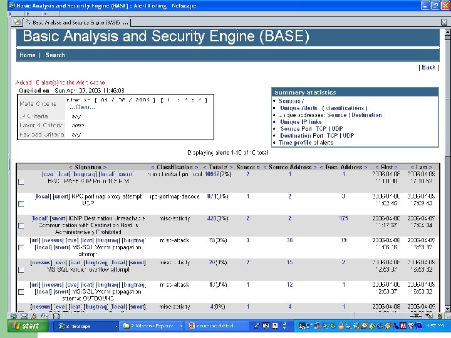Open the Sensors summary link

[x=289, y=101]
